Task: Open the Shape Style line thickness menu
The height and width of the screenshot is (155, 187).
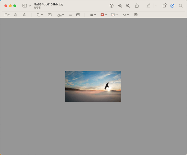Action: point(93,15)
